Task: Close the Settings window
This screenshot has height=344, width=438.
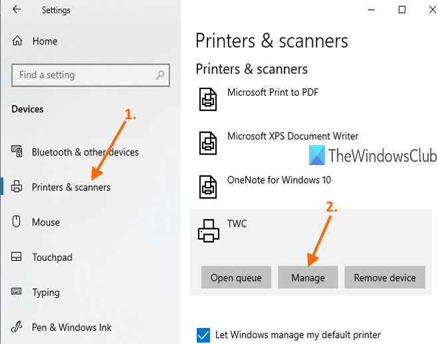Action: pyautogui.click(x=433, y=10)
